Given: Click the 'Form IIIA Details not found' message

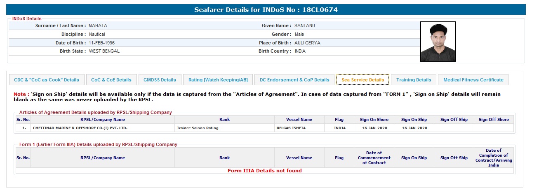Looking at the screenshot, I should click(x=265, y=171).
